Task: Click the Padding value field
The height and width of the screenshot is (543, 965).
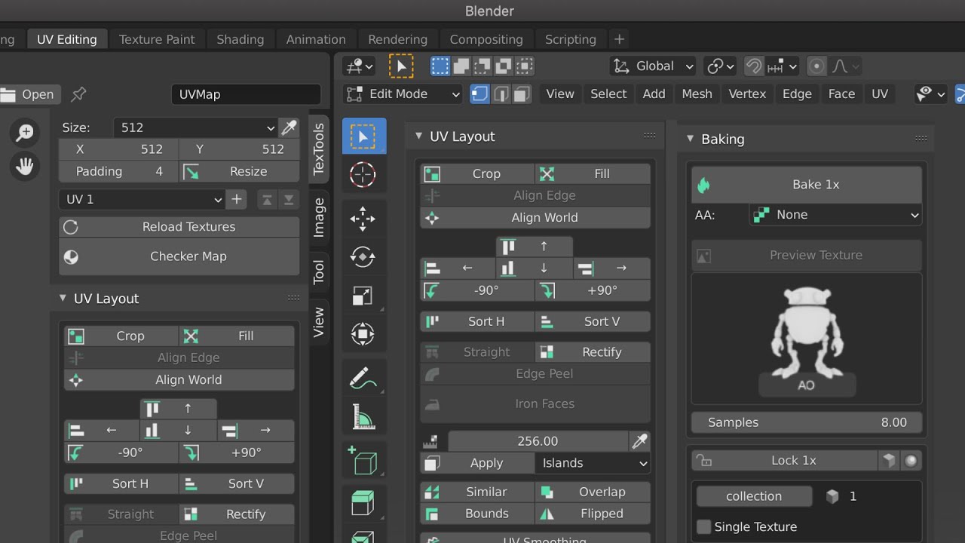Action: coord(119,171)
